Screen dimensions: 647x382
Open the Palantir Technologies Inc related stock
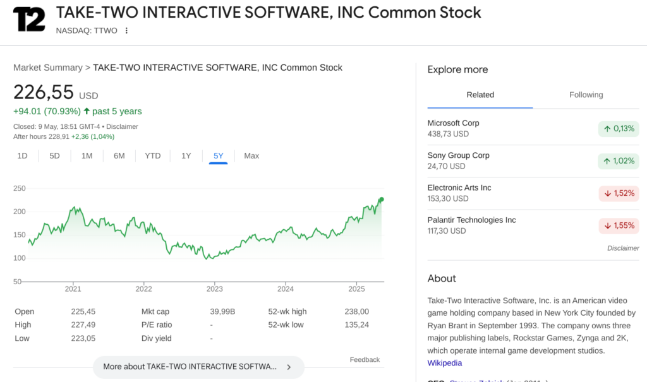pos(533,225)
